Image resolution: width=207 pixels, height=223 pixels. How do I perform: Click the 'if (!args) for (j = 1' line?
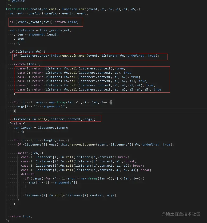[85, 178]
